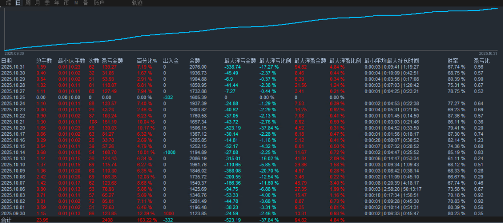This screenshot has width=503, height=223.
Task: Click the -37.84 % value in the 2025.10.20 row
Action: click(x=269, y=127)
